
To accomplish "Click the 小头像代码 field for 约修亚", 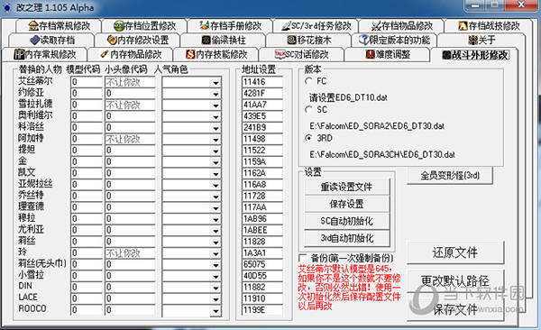I will 130,94.
